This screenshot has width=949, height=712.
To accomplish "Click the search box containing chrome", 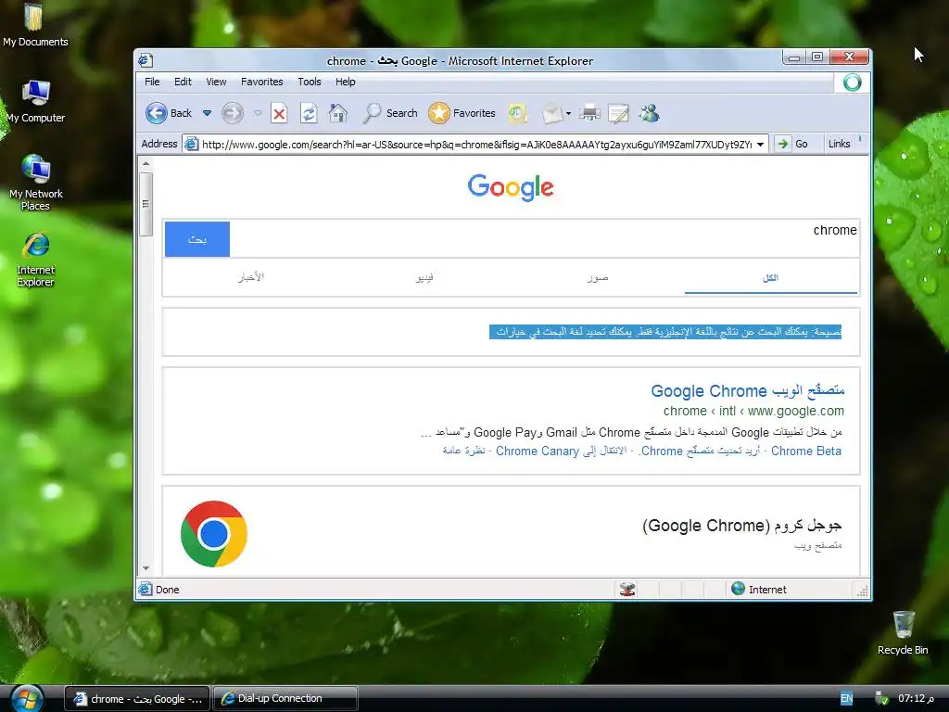I will pos(543,238).
